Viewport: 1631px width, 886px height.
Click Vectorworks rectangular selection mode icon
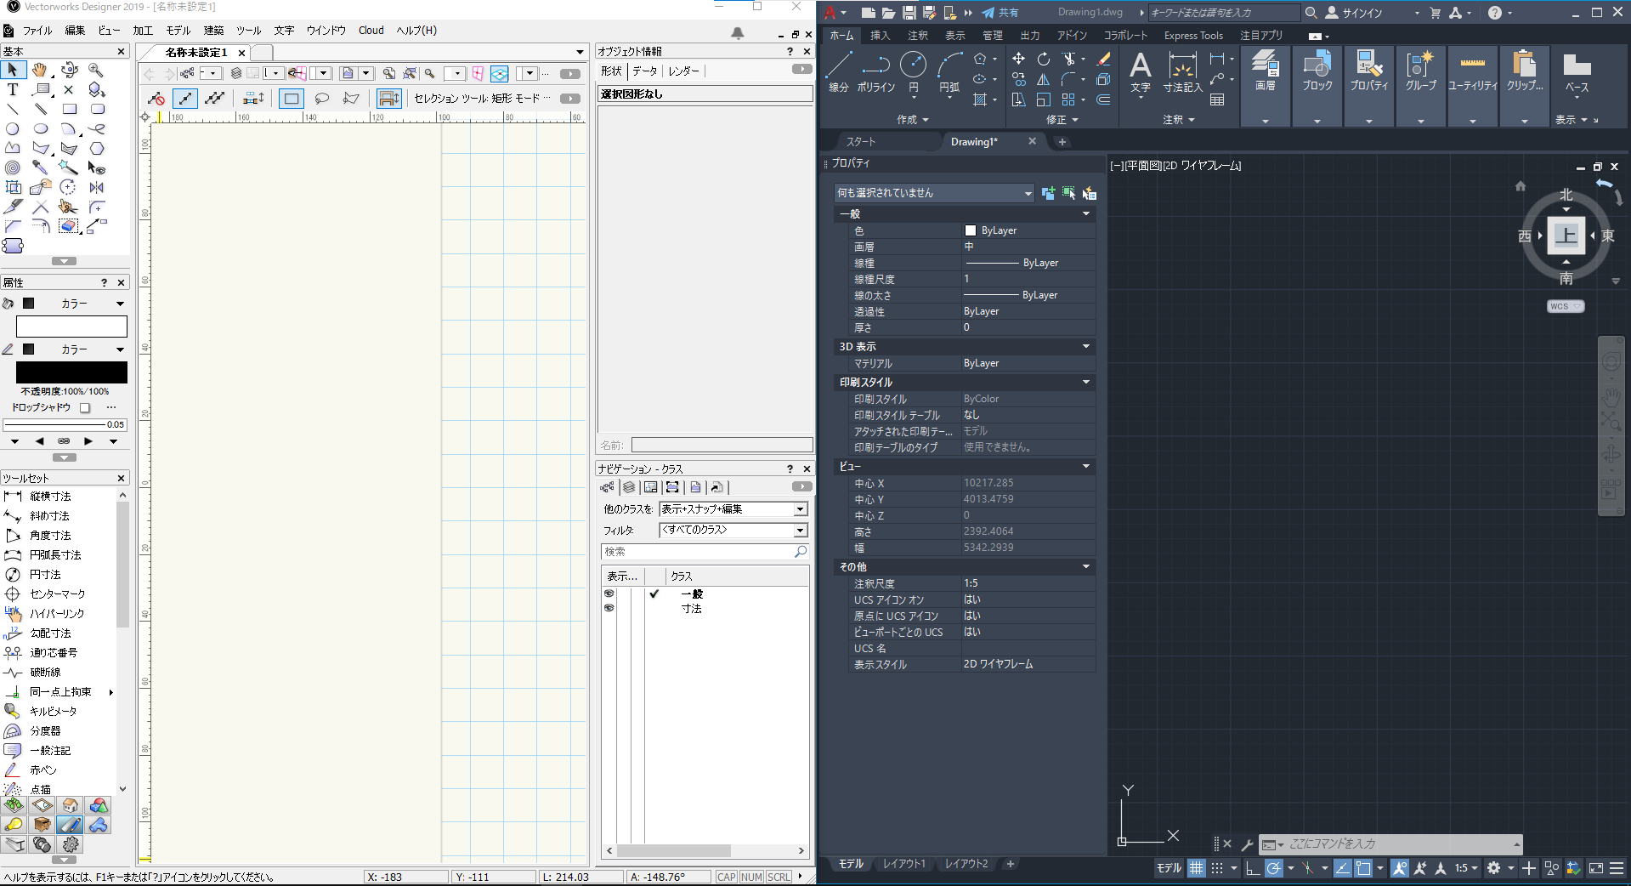coord(292,99)
